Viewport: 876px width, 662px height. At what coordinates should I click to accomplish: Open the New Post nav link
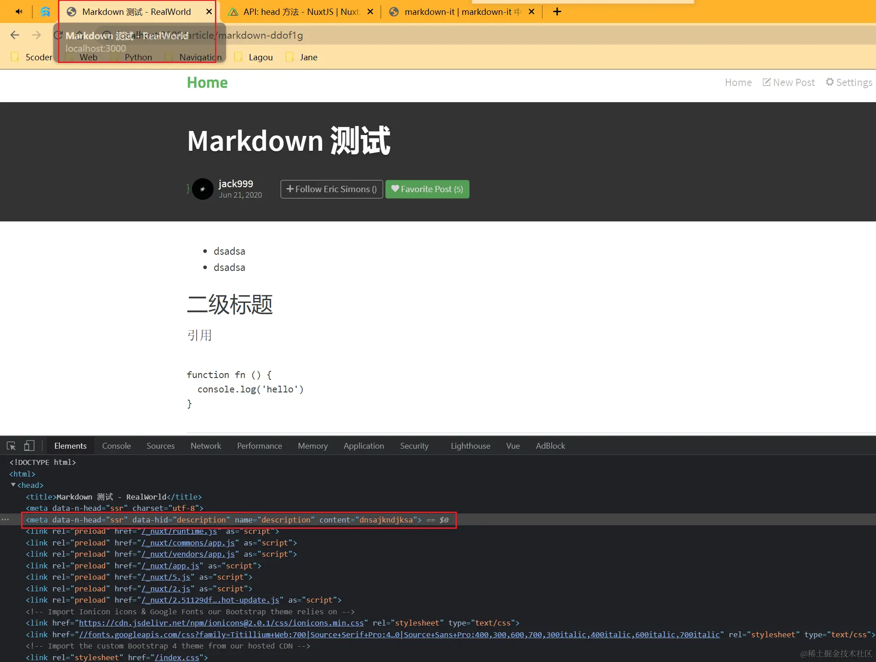tap(789, 82)
